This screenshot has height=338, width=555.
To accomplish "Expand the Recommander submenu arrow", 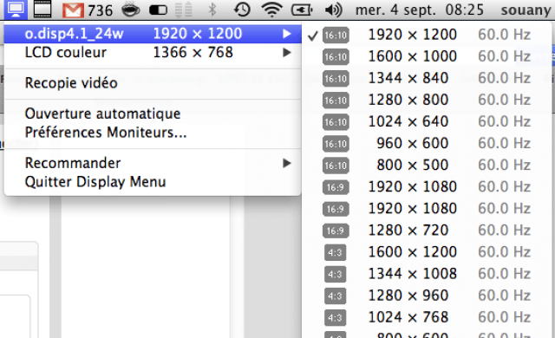I will 287,163.
